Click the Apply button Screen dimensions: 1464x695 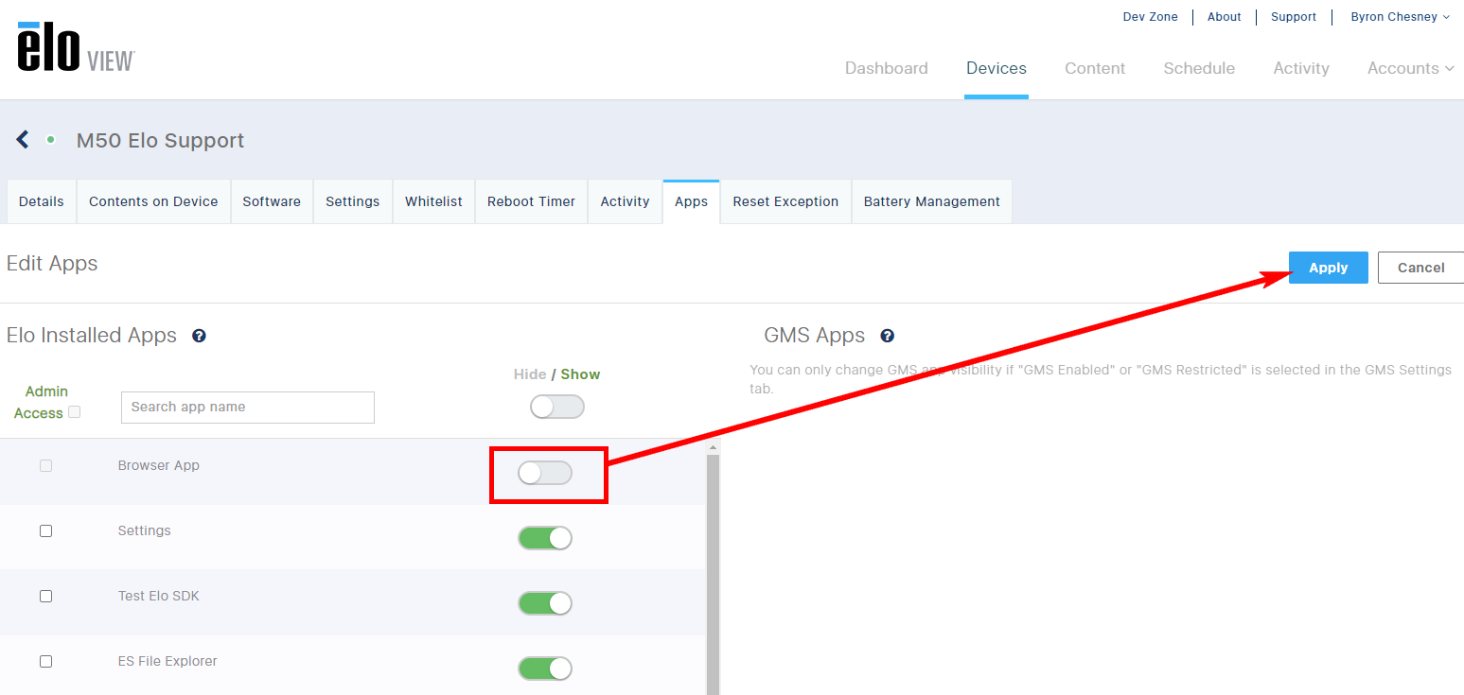1329,268
